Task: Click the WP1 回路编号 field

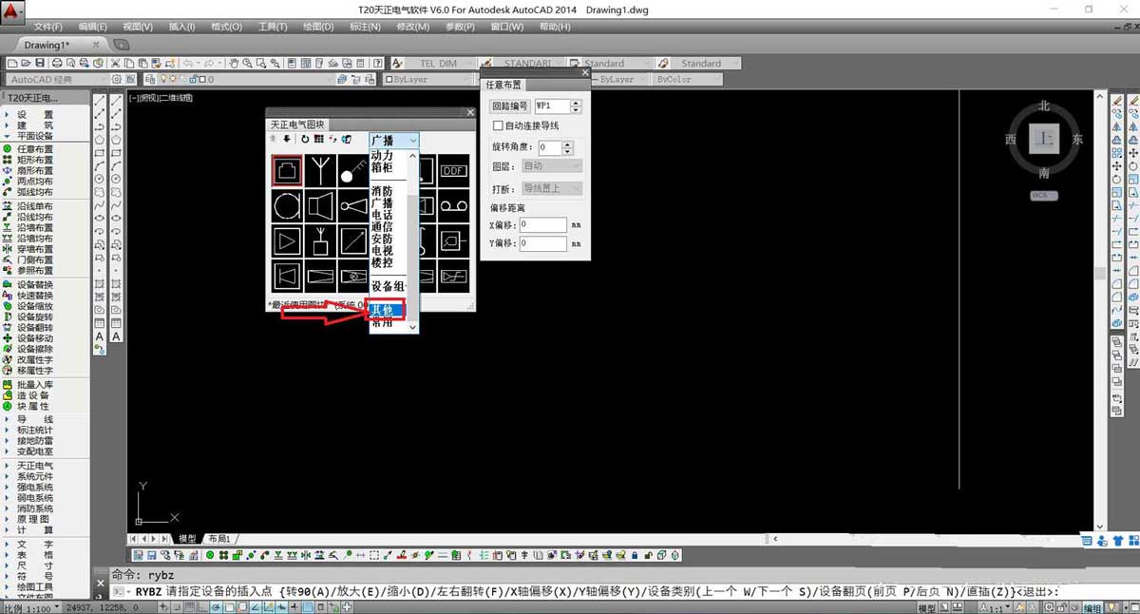Action: click(x=554, y=106)
